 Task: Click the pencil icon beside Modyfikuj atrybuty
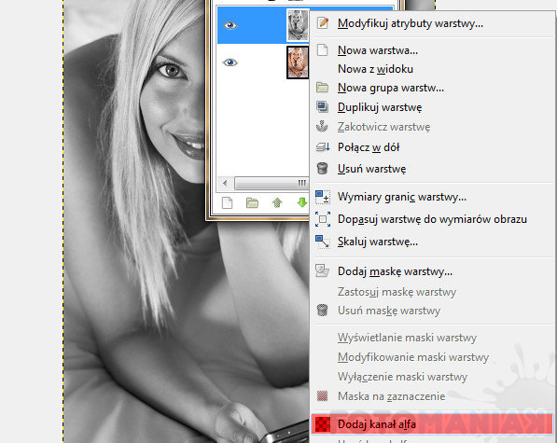coord(323,22)
